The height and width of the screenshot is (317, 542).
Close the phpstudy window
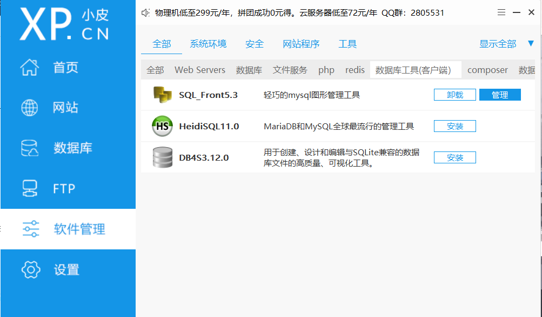click(x=531, y=12)
